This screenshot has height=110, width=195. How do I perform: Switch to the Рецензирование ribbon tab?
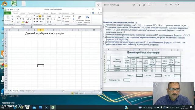pos(63,13)
